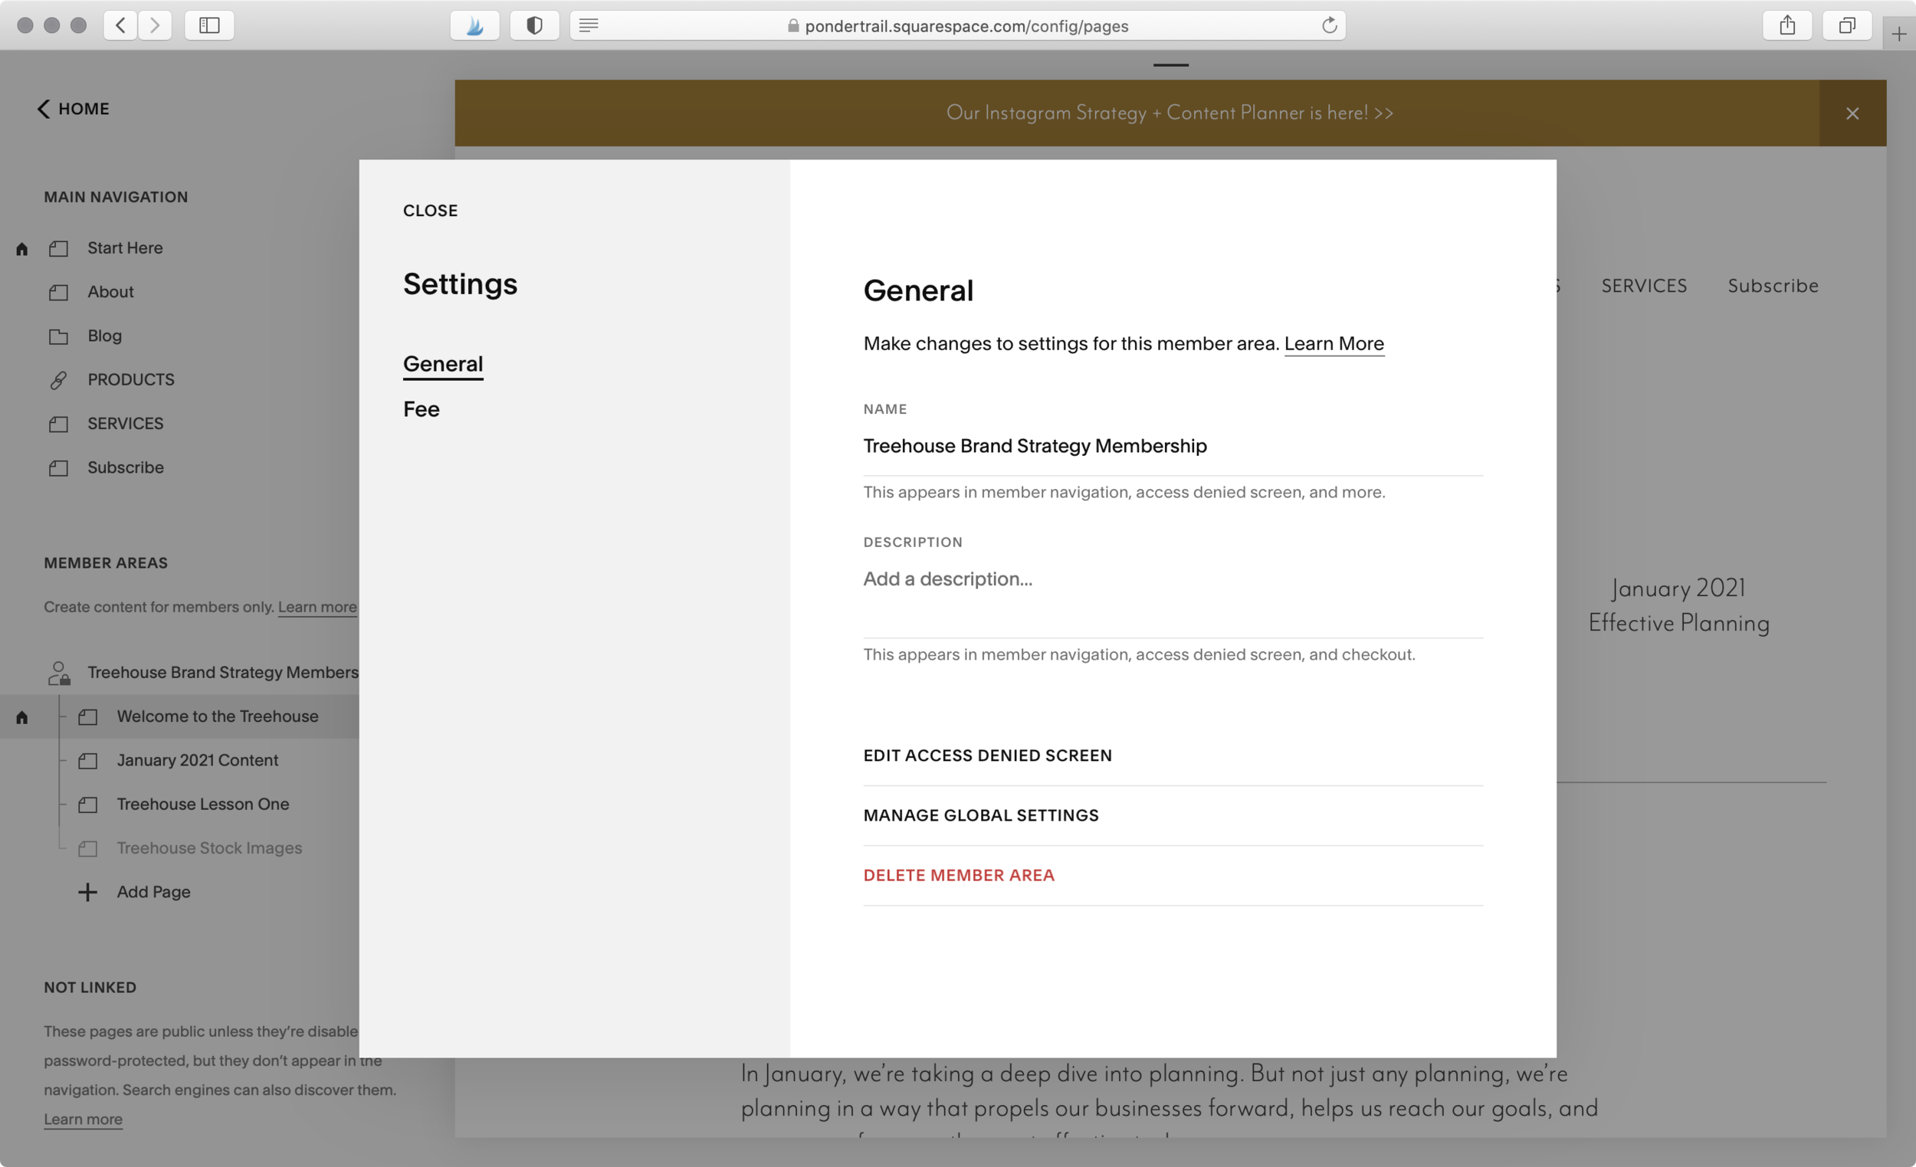The width and height of the screenshot is (1916, 1167).
Task: Select About page in navigation
Action: [110, 293]
